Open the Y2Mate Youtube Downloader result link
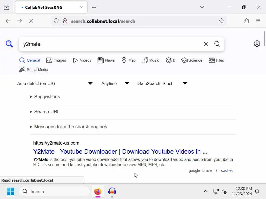The width and height of the screenshot is (266, 199). pos(120,152)
